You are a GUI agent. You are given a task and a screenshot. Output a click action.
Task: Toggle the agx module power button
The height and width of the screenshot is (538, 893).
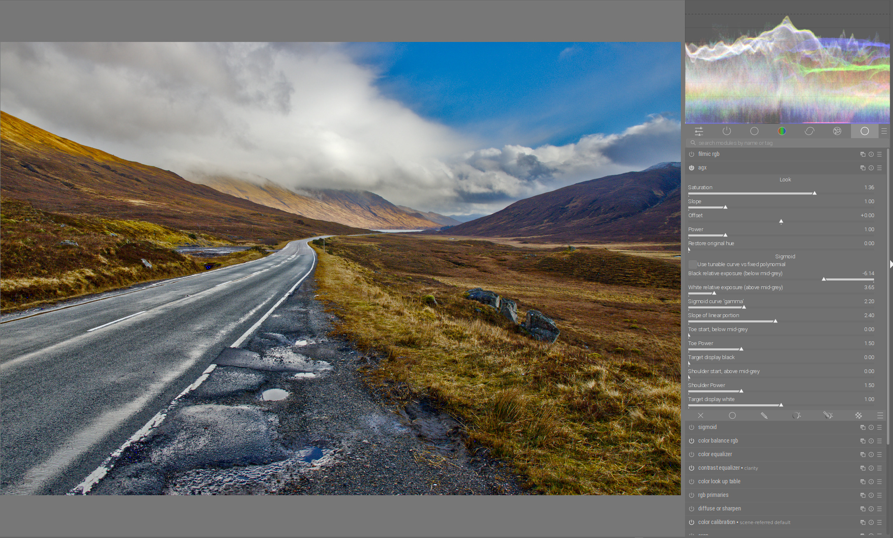[x=692, y=168]
